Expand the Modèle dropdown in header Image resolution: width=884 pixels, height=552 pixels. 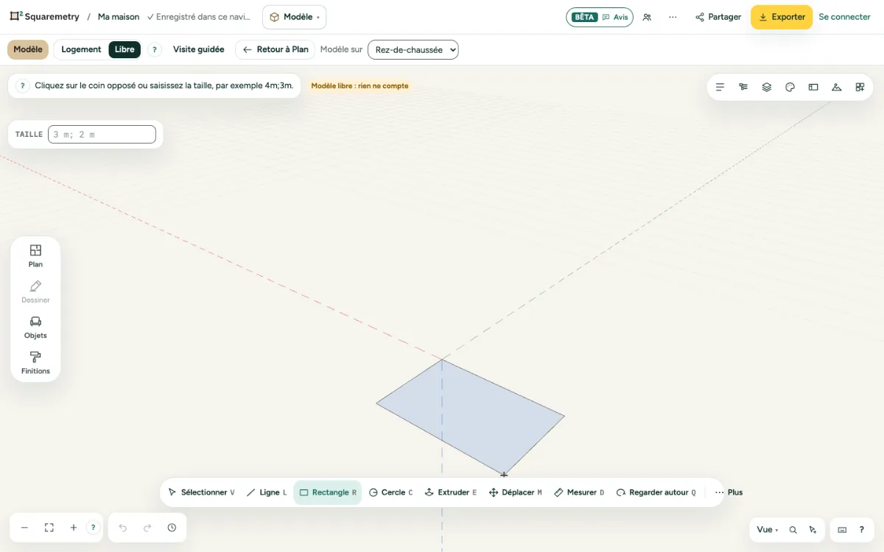pos(294,17)
